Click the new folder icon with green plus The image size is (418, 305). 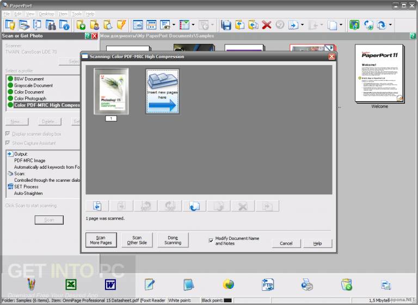[81, 26]
